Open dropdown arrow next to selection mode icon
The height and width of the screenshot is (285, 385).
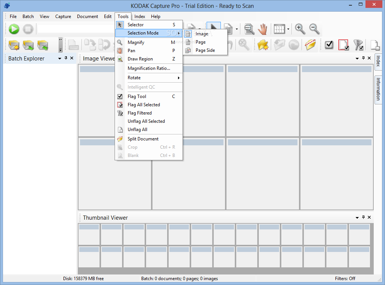coord(237,29)
